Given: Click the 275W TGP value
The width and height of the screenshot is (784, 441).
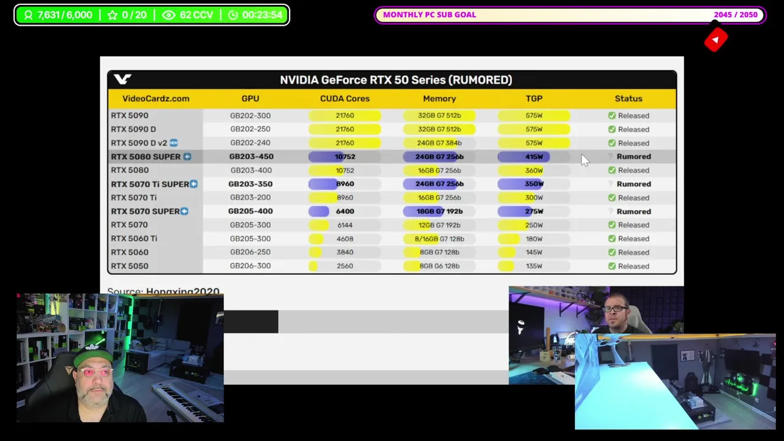Looking at the screenshot, I should [x=533, y=211].
